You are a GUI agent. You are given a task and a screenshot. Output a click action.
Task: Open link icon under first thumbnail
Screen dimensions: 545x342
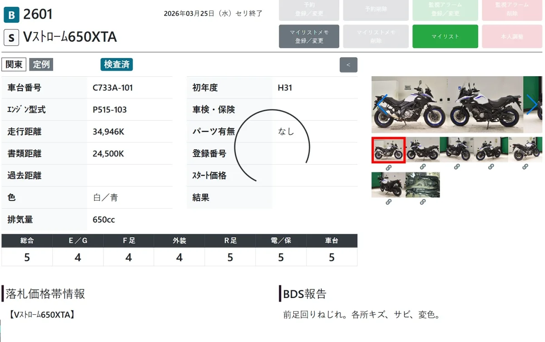(x=388, y=167)
